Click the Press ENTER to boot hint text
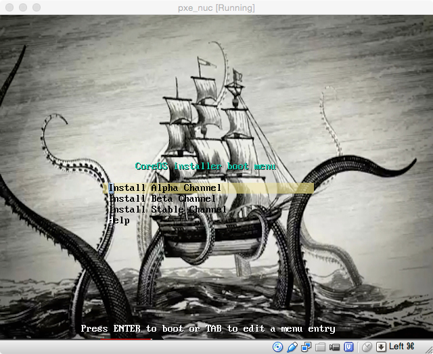Screen dimensions: 433x354 point(208,328)
